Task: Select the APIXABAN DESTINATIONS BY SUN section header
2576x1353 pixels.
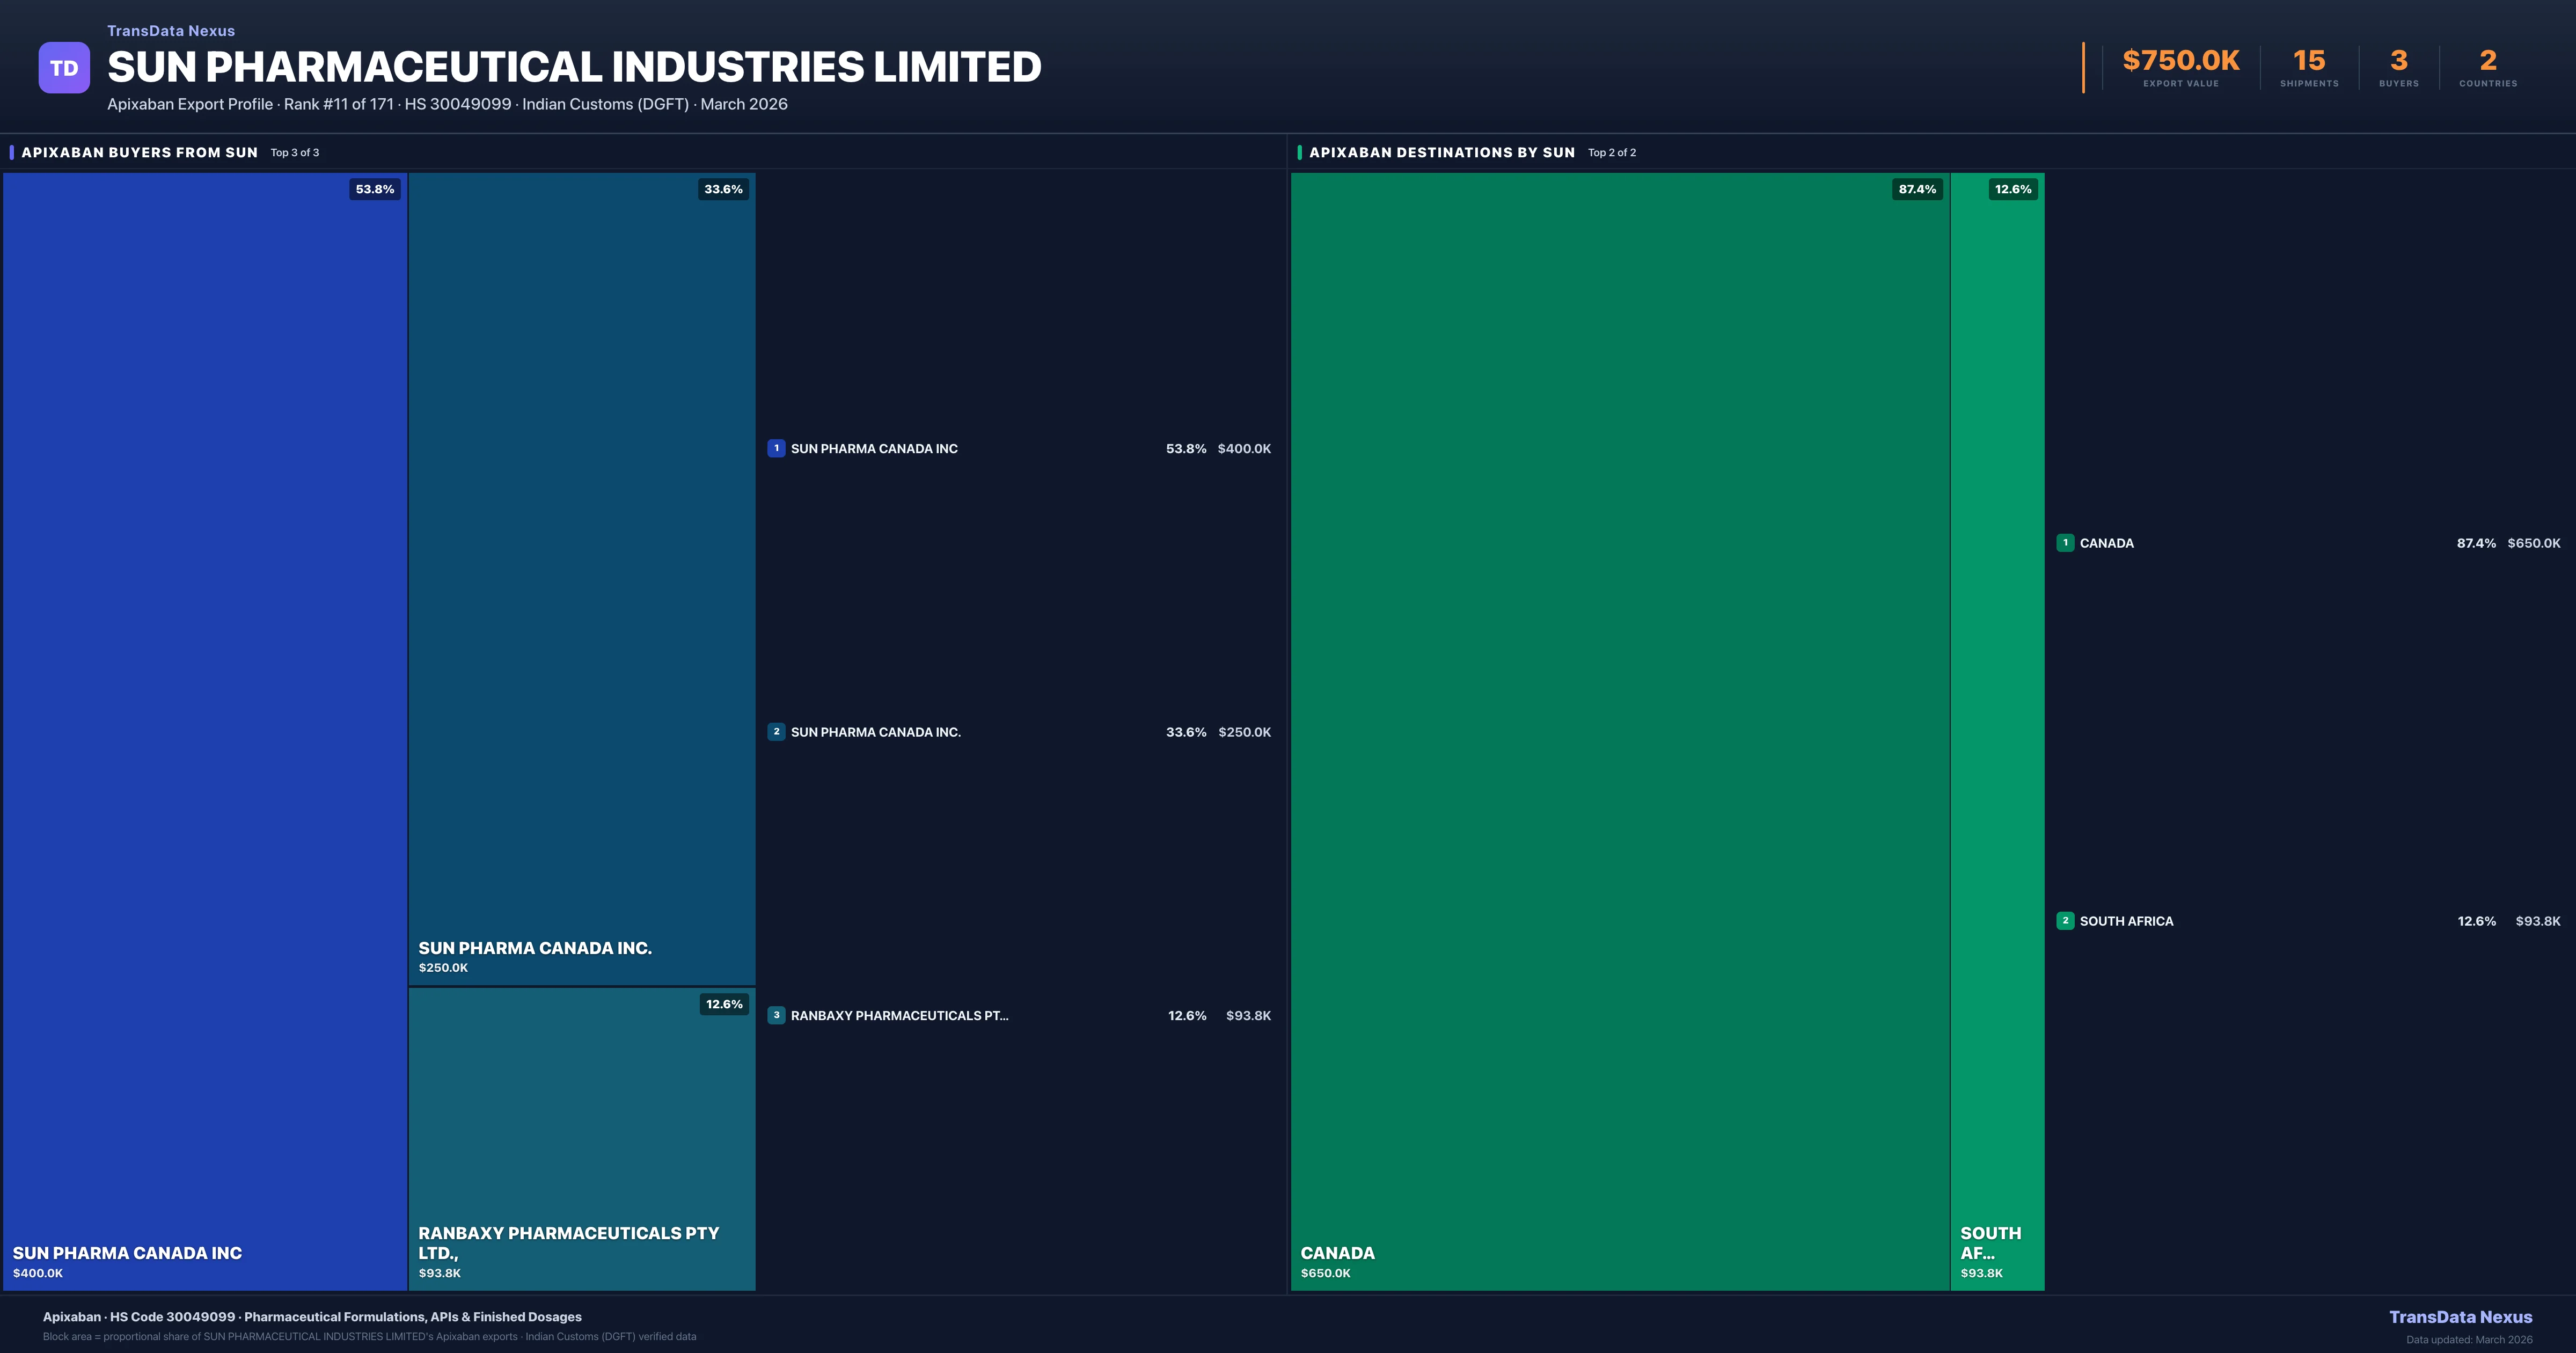Action: (x=1443, y=152)
